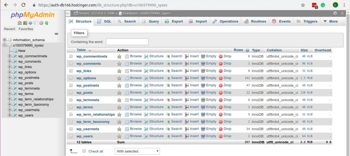Go back with browser back arrow
Image resolution: width=350 pixels, height=156 pixels.
tap(6, 5)
